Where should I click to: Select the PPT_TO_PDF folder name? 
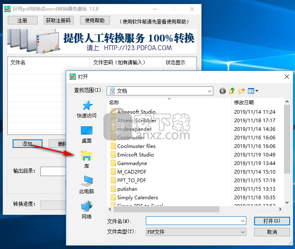pos(132,180)
